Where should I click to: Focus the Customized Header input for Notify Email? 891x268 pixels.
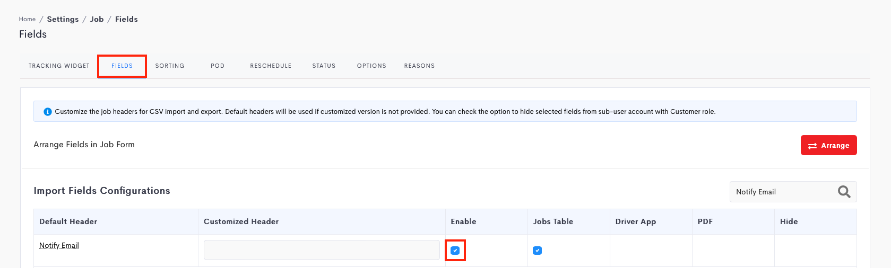[322, 250]
